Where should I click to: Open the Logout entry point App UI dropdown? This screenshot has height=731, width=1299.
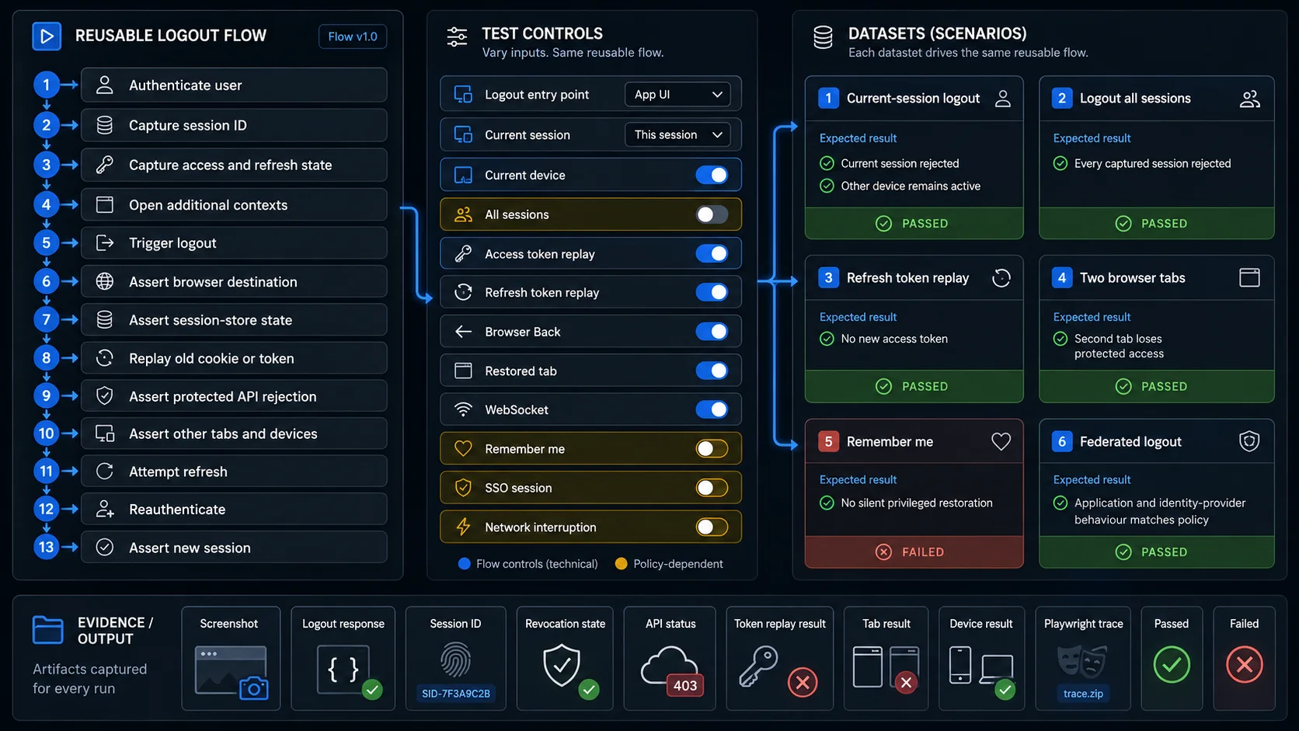[677, 95]
